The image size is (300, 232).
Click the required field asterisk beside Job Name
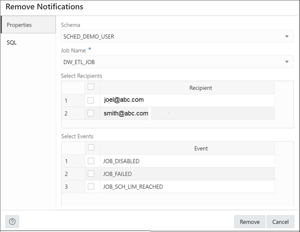(89, 49)
